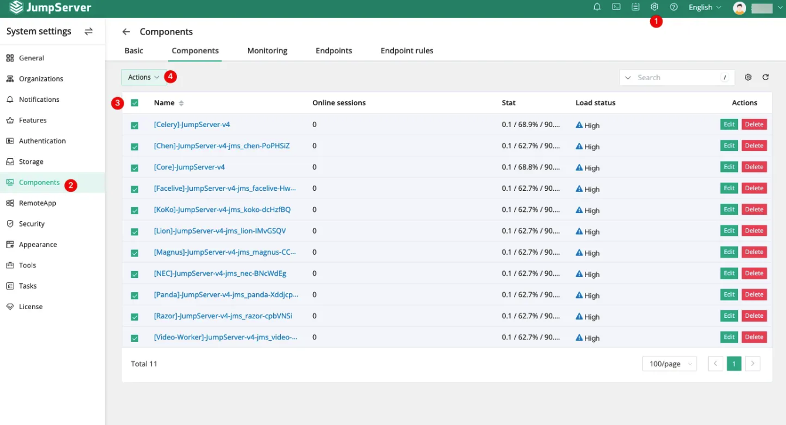Open the [Lion]-JumpServer-v4 component link
This screenshot has width=786, height=425.
(x=220, y=231)
